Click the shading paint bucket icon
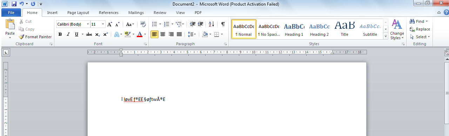Screen dimensions: 449x136 pos(205,34)
